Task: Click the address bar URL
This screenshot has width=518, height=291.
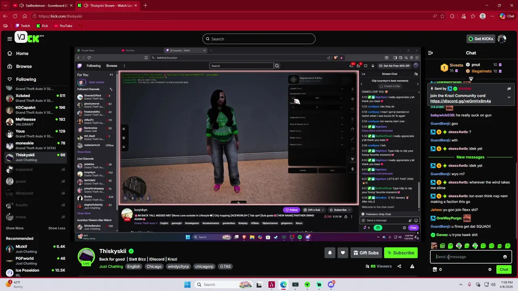Action: (x=60, y=16)
